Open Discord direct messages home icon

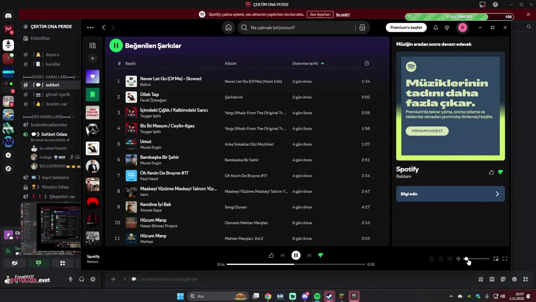8,16
